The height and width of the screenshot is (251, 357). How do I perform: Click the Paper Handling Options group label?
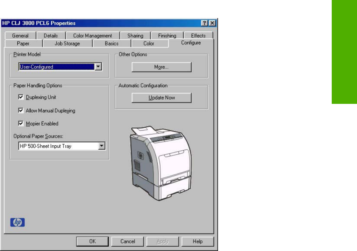point(38,85)
